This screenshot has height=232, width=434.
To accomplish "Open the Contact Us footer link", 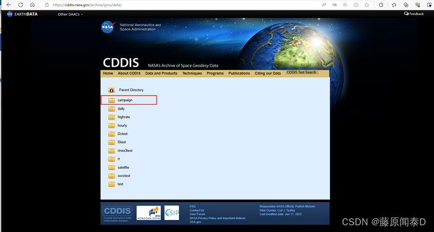I will click(197, 210).
